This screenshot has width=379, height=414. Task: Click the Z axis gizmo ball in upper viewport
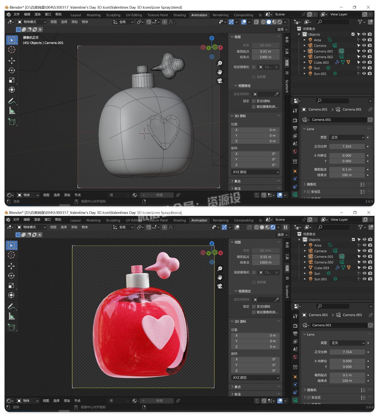tap(212, 38)
